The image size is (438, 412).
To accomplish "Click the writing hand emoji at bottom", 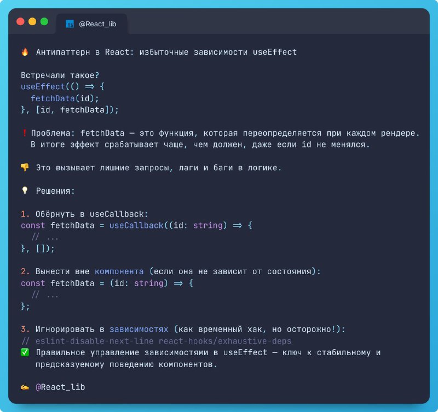I will [25, 387].
